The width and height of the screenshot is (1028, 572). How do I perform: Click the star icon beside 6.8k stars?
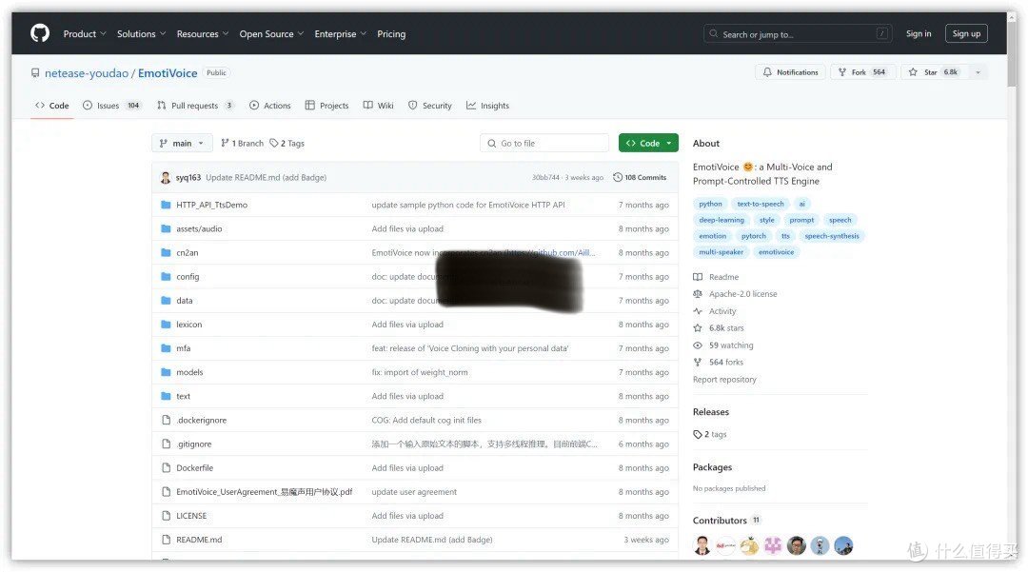pos(699,327)
